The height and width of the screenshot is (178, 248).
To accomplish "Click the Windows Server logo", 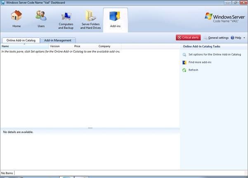I will point(224,17).
